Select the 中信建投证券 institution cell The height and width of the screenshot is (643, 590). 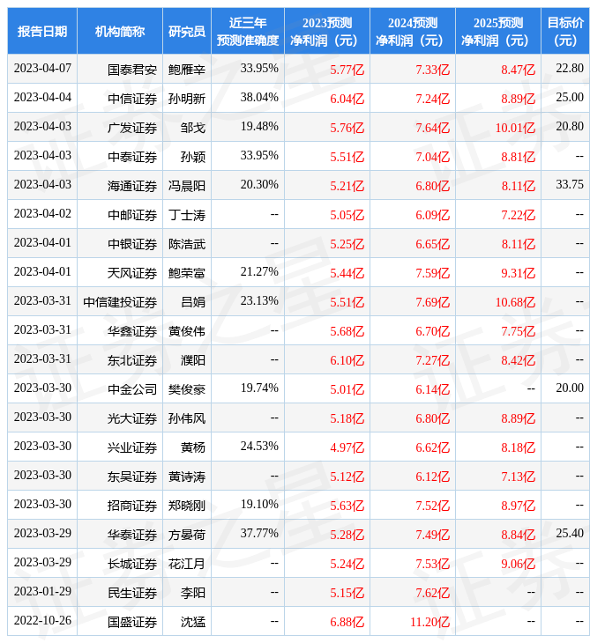tap(120, 302)
